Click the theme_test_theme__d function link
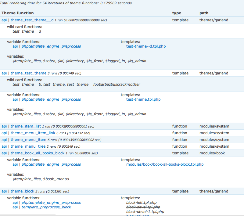Image resolution: width=244 pixels, height=216 pixels. 32,20
